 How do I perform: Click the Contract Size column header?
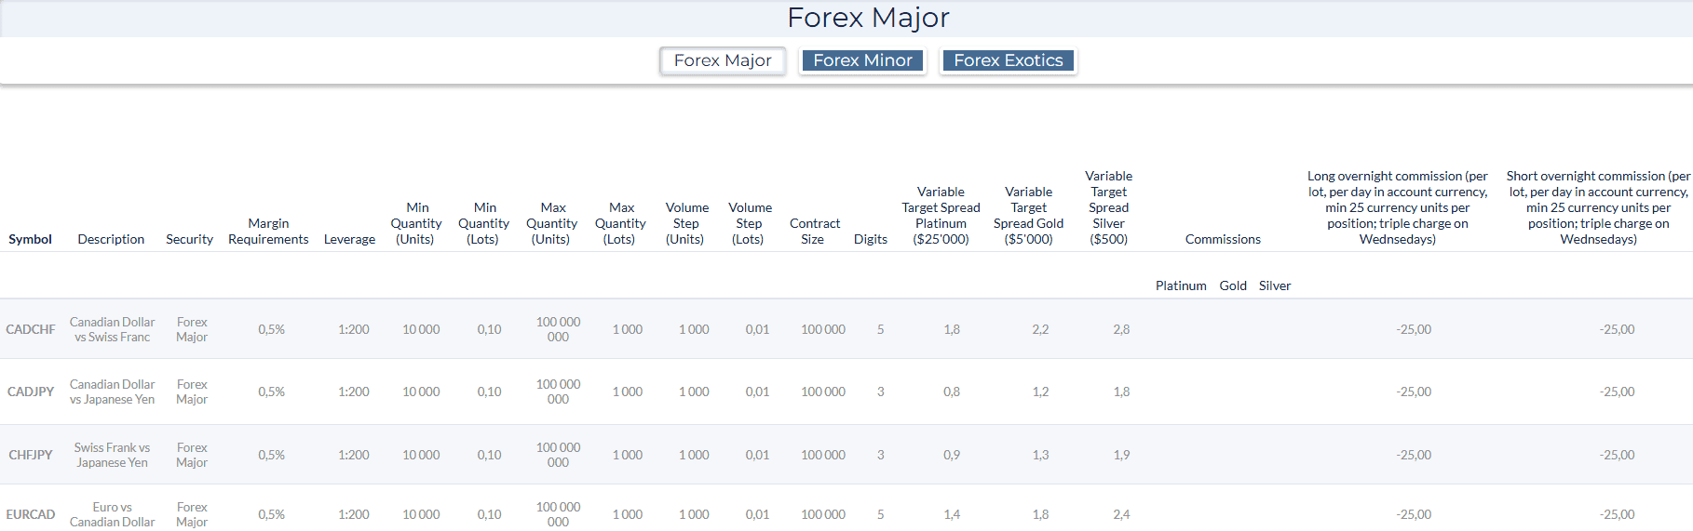(814, 232)
